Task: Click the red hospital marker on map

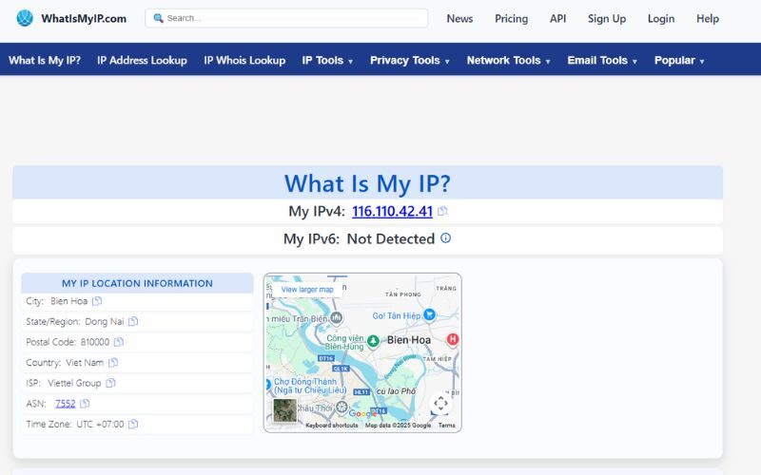Action: (453, 339)
